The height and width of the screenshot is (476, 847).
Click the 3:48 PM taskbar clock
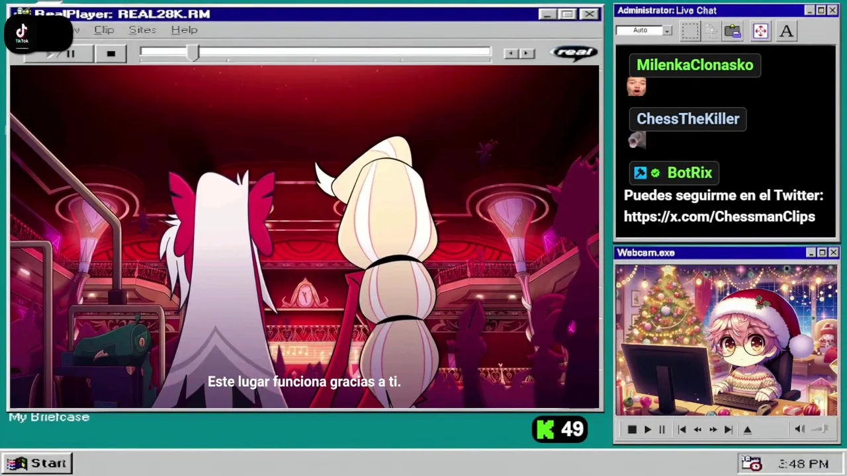pos(803,464)
